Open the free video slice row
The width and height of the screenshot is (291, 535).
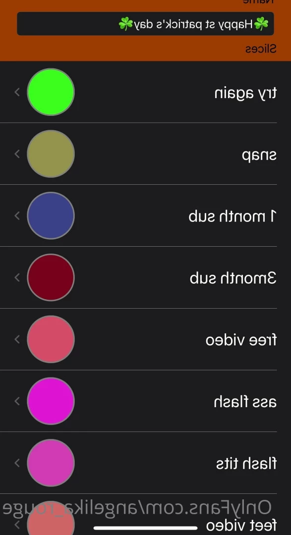pyautogui.click(x=146, y=339)
